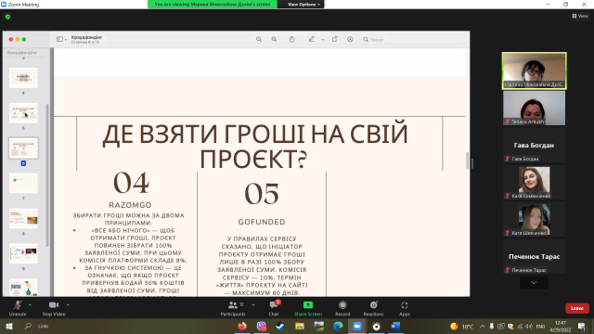Unmute the microphone in Zoom
594x334 pixels.
click(x=18, y=308)
